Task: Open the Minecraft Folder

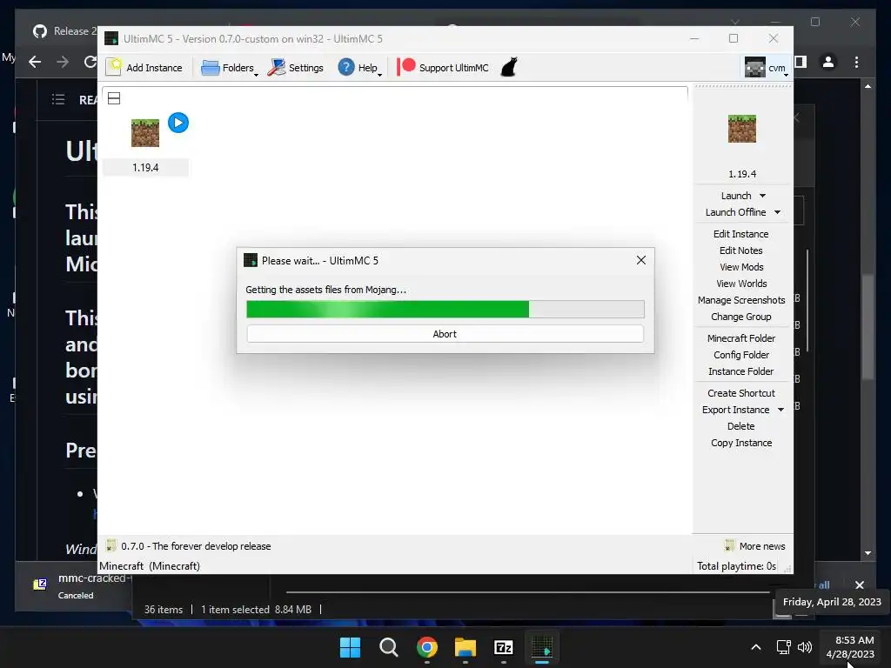Action: [x=741, y=338]
